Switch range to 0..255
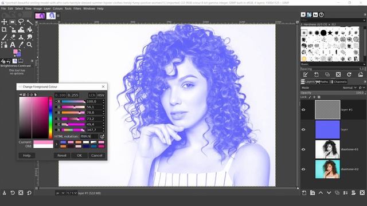367x206 pixels. [x=73, y=95]
